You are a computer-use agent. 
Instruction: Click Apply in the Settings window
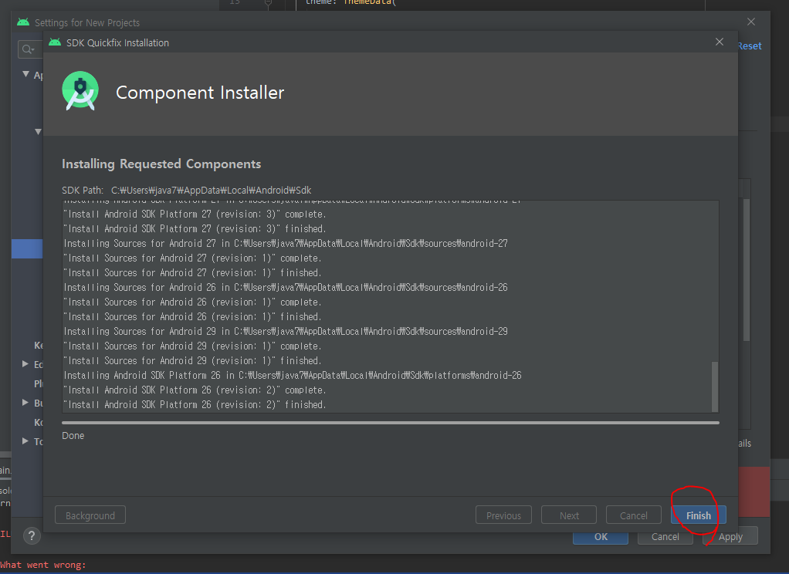(730, 536)
